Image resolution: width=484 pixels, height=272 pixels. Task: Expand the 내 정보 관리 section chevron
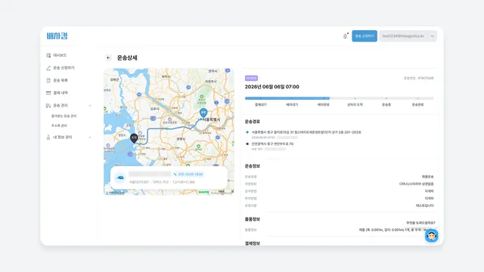tap(90, 138)
